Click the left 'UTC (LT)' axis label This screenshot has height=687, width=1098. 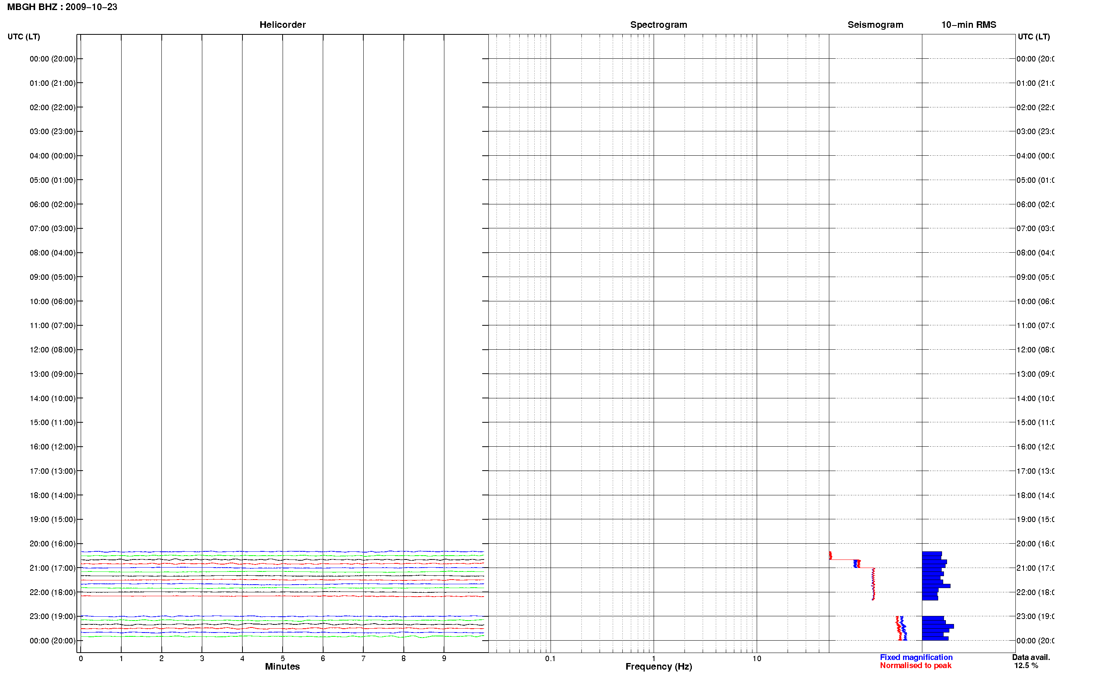tap(24, 37)
